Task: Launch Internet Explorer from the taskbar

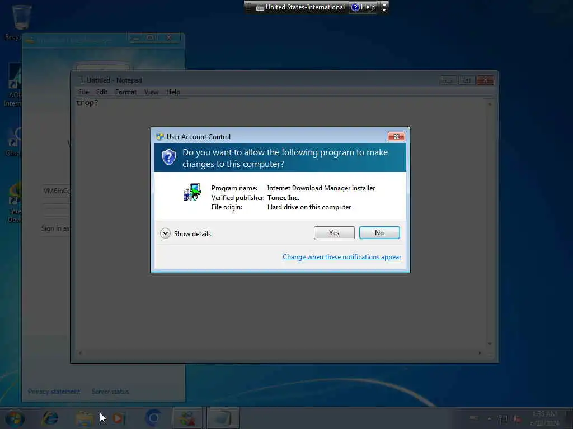Action: (50, 418)
